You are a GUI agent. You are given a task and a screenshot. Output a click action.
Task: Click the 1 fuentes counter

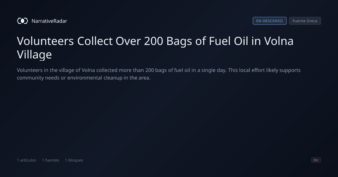point(51,160)
